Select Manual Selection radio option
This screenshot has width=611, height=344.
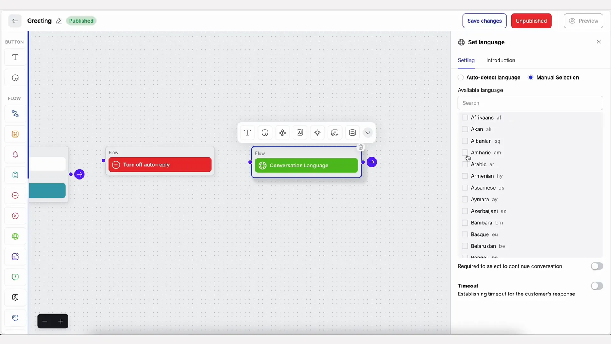530,78
